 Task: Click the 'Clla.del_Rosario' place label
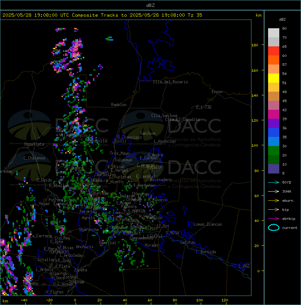(170, 82)
